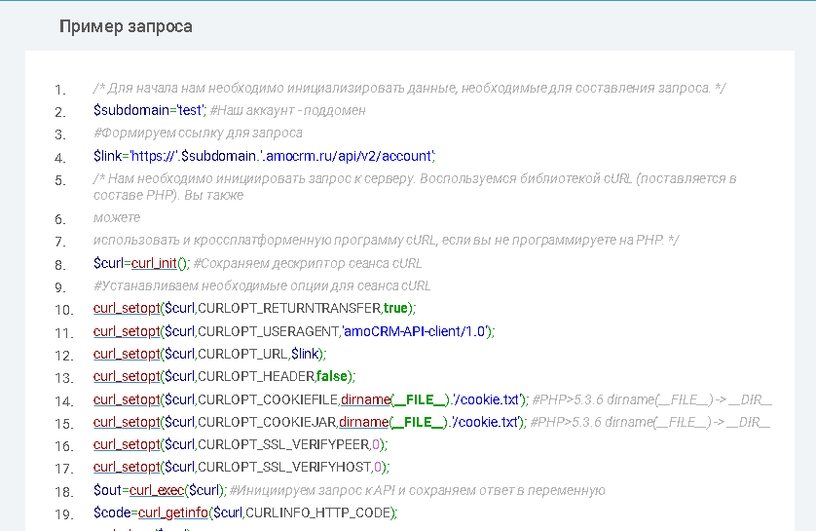Click the 'amoCRM-API-client/1.0' string

[415, 331]
